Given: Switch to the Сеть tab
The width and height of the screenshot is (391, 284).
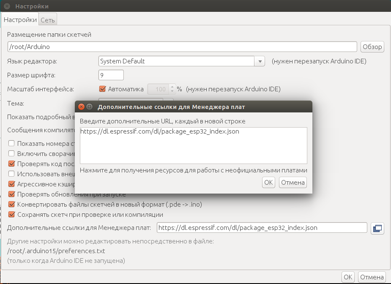Looking at the screenshot, I should (x=47, y=20).
